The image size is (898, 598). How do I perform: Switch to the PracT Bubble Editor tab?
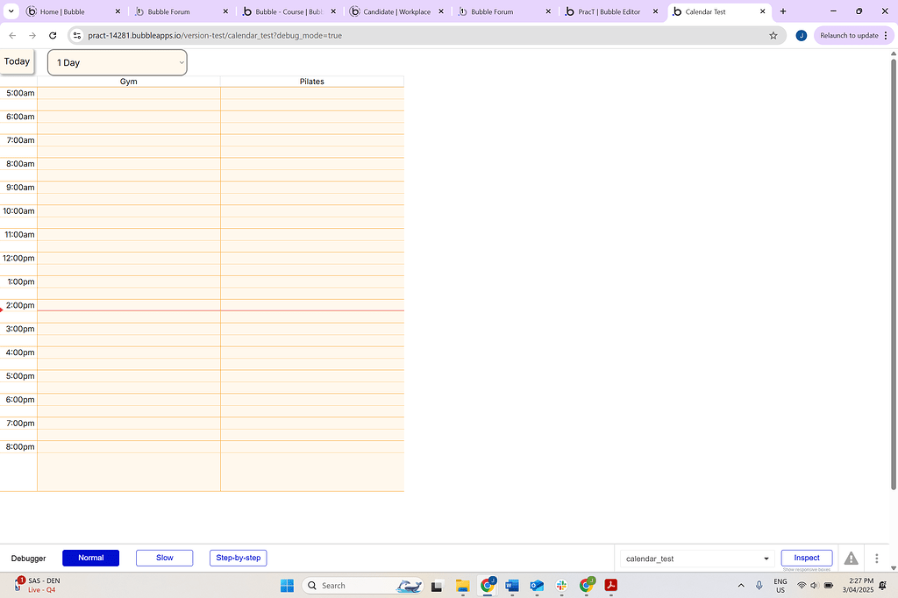(x=609, y=11)
